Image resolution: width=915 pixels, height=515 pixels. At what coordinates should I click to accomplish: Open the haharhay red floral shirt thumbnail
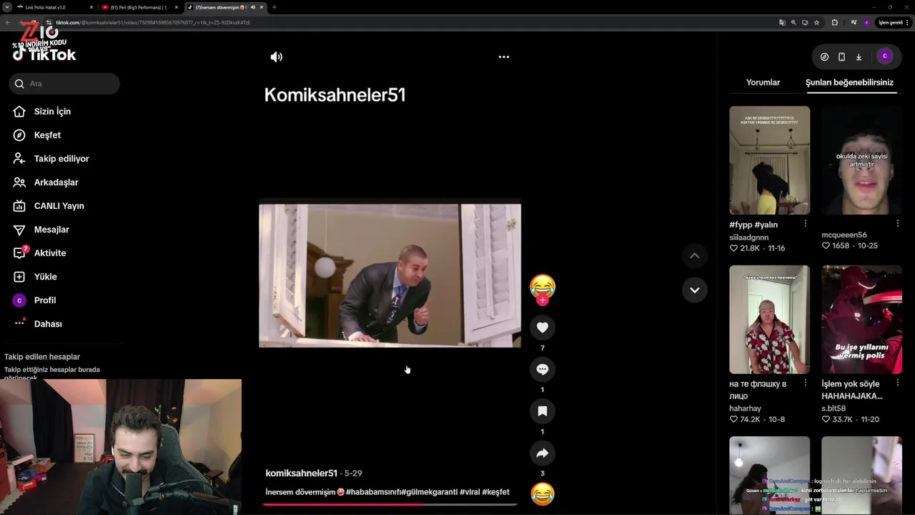click(769, 319)
